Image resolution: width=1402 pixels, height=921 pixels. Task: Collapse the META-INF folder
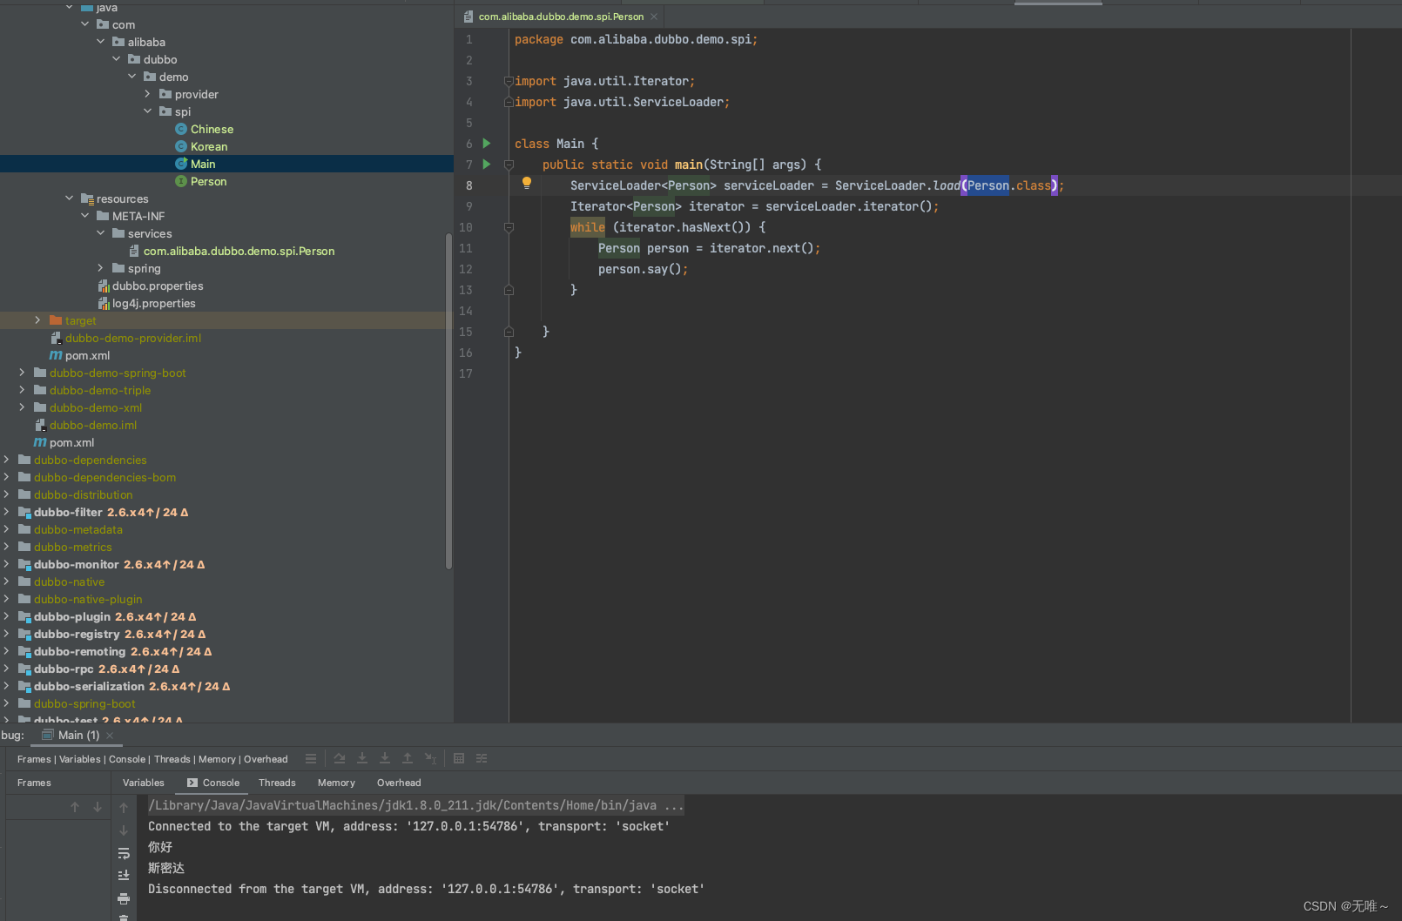pyautogui.click(x=85, y=216)
